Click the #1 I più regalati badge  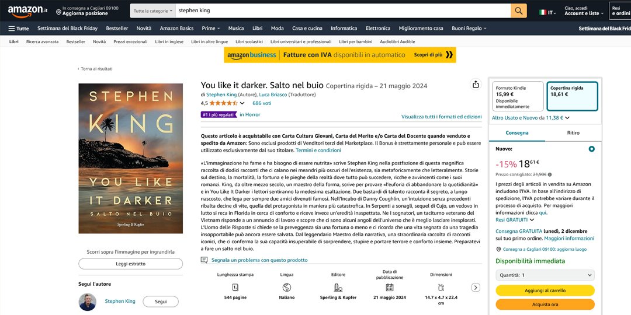[218, 115]
